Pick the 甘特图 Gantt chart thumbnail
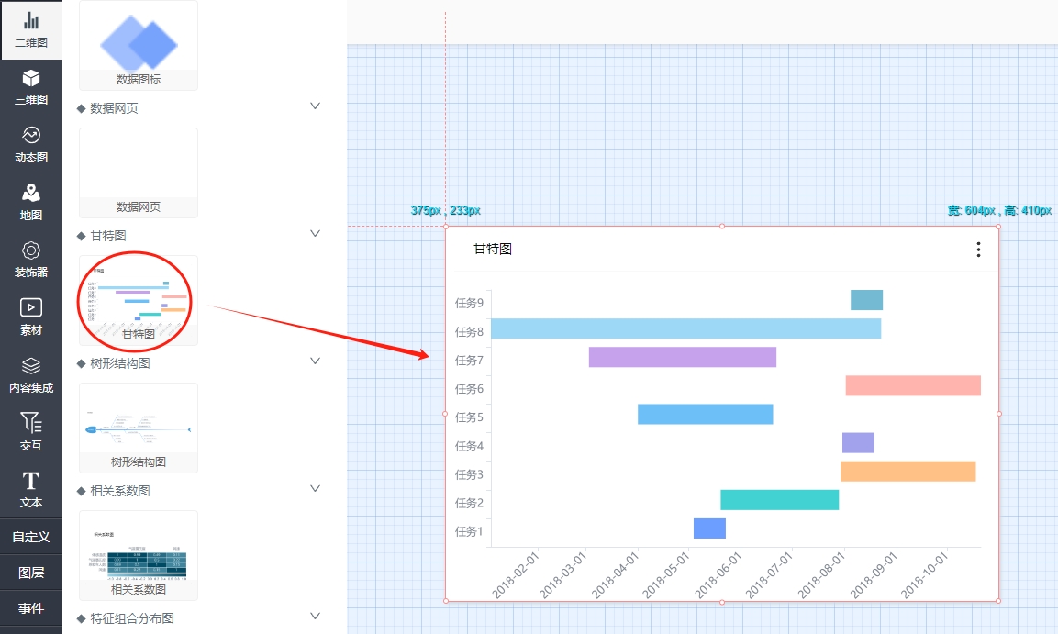 [139, 299]
